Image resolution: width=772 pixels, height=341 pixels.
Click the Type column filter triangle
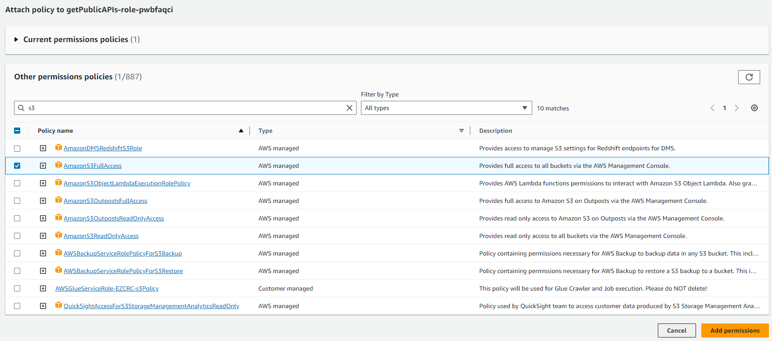(x=461, y=131)
